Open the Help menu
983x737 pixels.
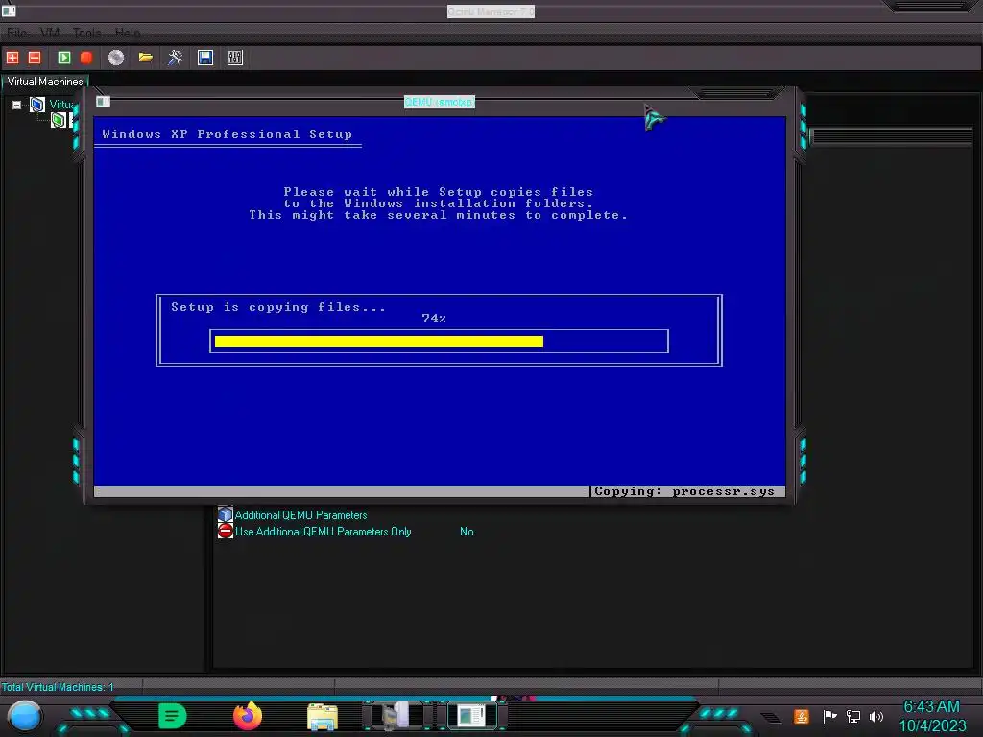tap(128, 33)
